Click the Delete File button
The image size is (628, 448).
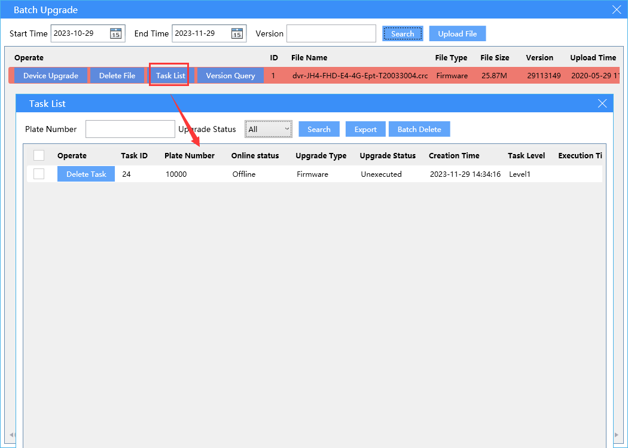click(117, 76)
